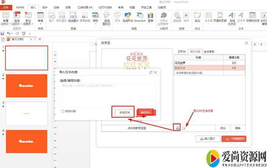Image resolution: width=267 pixels, height=168 pixels.
Task: Toggle the 自动分词 checkbox
Action: coord(63,111)
